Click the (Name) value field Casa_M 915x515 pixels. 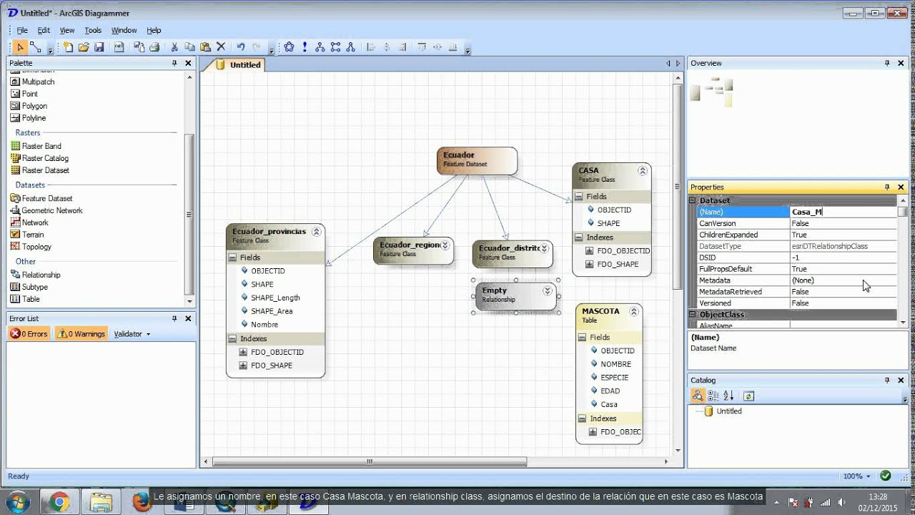point(844,212)
